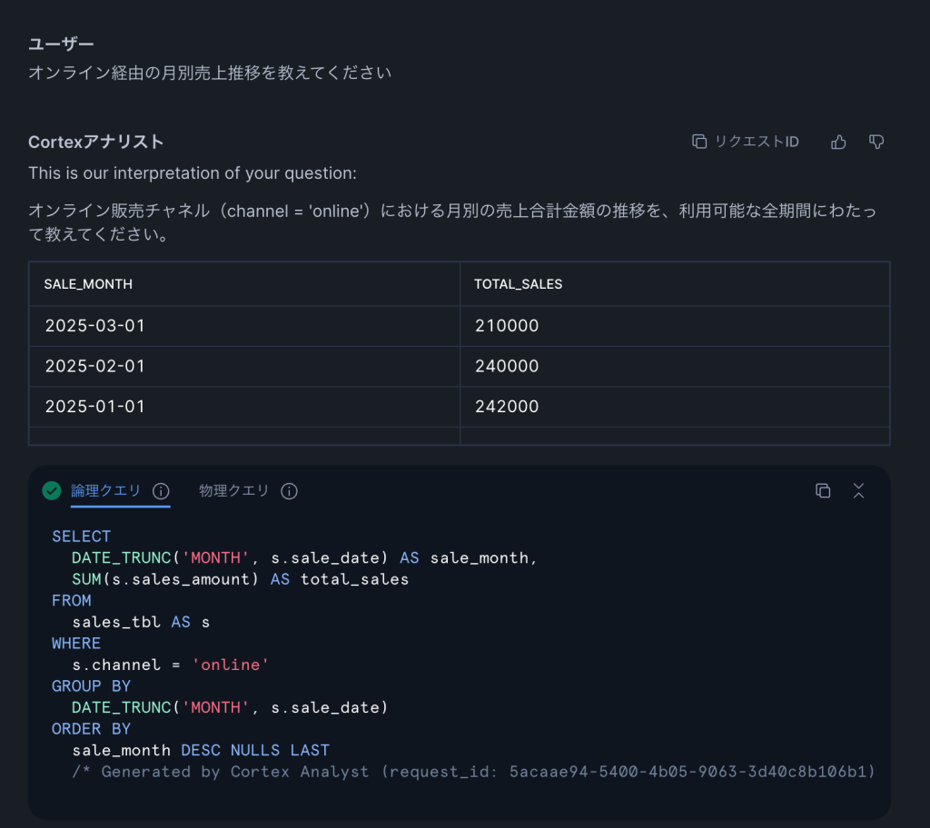This screenshot has width=930, height=828.
Task: Click the info icon beside 物理クエリ
Action: pos(289,491)
